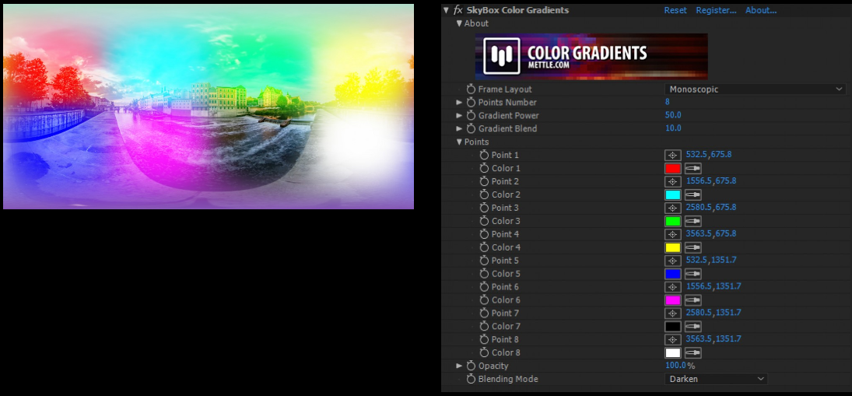This screenshot has height=396, width=852.
Task: Click the Points Number value 8
Action: 668,102
